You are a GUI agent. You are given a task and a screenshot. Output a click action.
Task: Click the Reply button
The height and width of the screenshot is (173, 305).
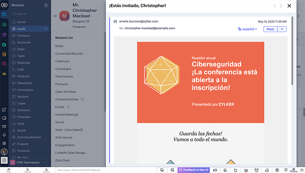pyautogui.click(x=270, y=29)
